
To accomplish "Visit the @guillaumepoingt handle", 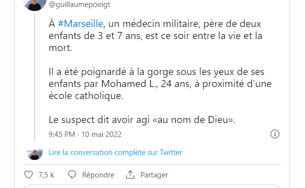I will pos(79,4).
